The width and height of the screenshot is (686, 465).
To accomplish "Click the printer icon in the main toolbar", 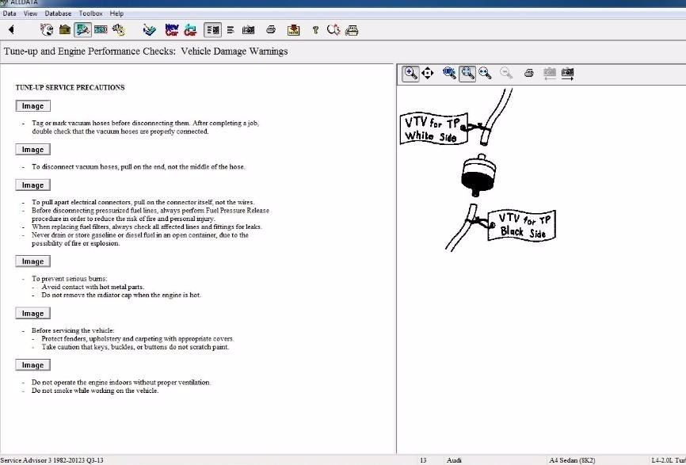I will click(x=271, y=30).
